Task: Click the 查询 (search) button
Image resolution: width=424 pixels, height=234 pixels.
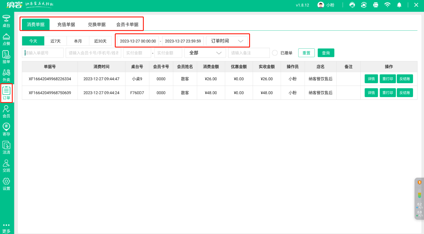Action: click(x=326, y=53)
